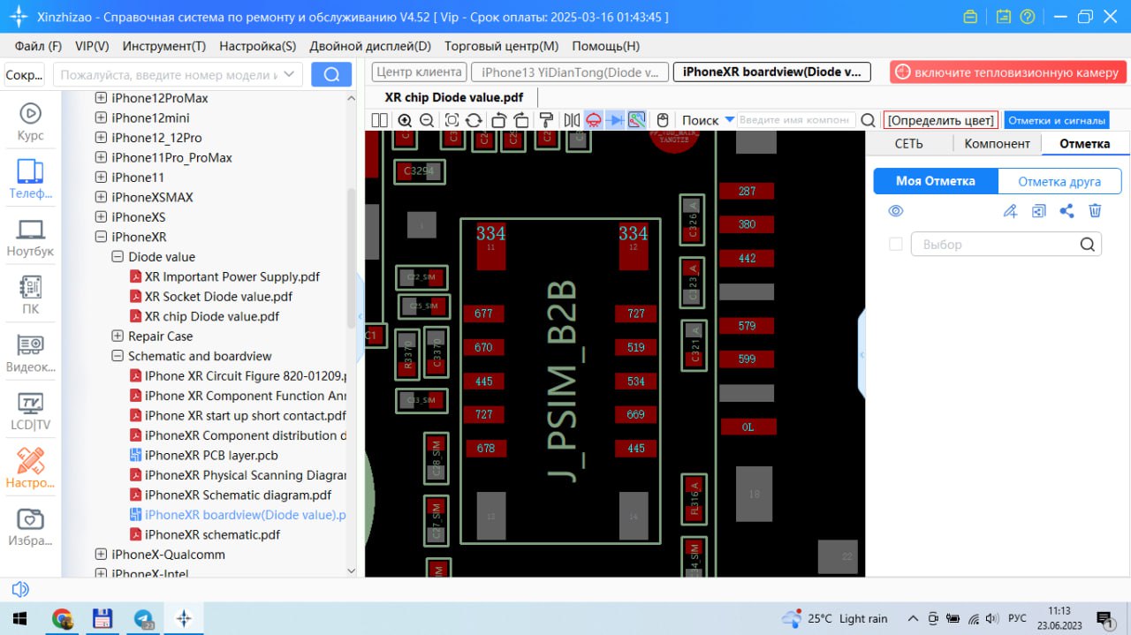Select Отметка друга segment

[1059, 181]
